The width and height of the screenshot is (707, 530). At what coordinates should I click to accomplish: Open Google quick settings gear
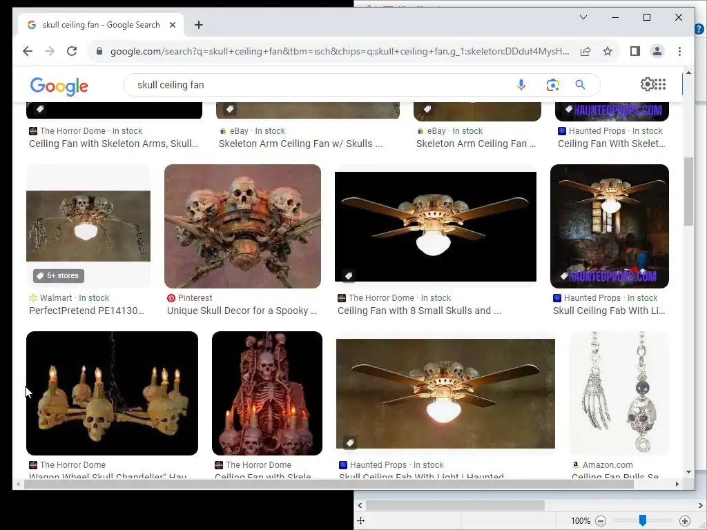(x=647, y=84)
